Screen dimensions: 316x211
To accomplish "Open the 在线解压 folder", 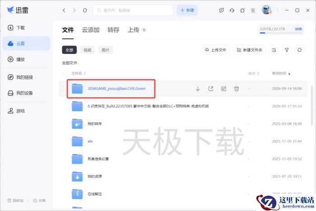I will point(94,194).
